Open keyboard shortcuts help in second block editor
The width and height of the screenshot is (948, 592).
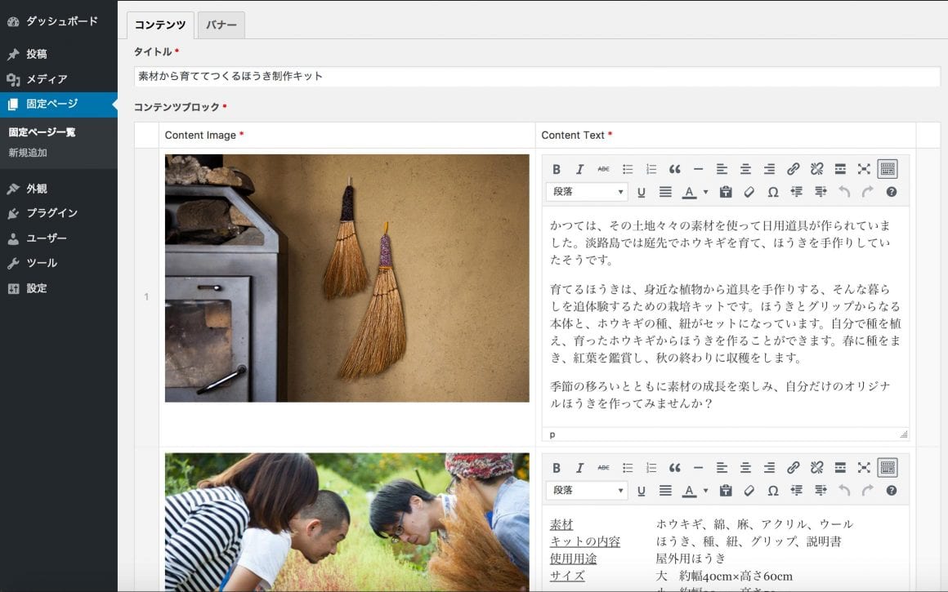(891, 491)
